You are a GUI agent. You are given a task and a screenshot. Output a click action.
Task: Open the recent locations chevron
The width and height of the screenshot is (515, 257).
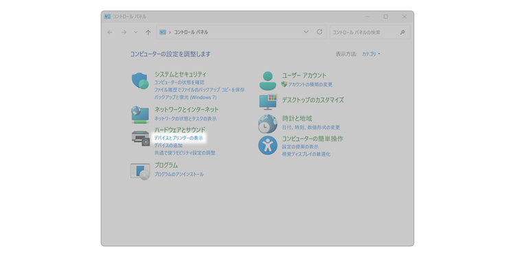coord(136,32)
